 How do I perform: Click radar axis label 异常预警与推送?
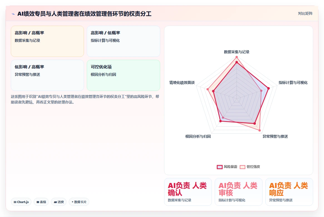275,136
